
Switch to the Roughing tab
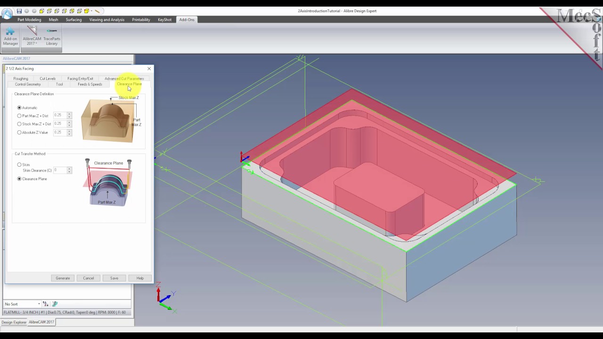pyautogui.click(x=21, y=79)
